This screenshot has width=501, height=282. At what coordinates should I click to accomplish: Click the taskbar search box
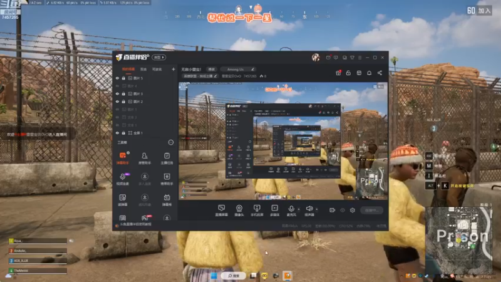(x=234, y=276)
